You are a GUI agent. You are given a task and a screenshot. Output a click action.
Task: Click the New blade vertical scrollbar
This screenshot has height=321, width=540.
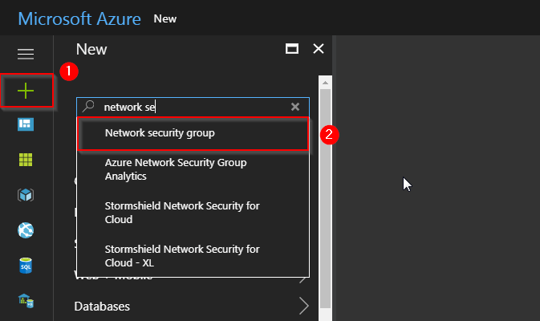click(x=324, y=193)
